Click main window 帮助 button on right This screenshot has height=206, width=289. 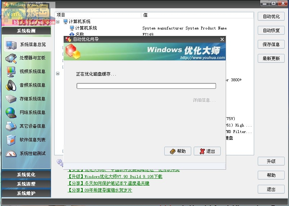[x=271, y=175]
